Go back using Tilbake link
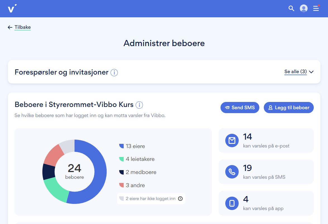This screenshot has width=328, height=224. coord(23,27)
